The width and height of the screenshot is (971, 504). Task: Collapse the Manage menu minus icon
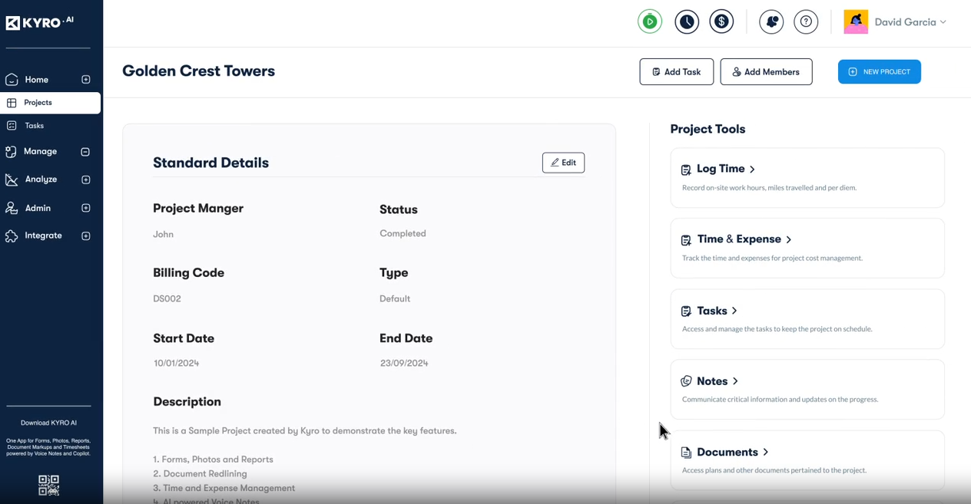(x=86, y=152)
